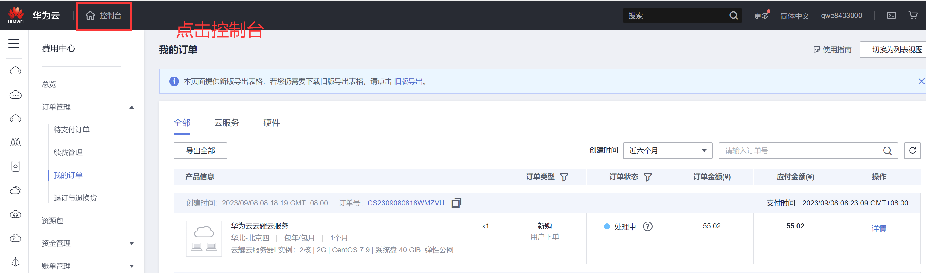Expand the 账单管理 section

point(88,266)
